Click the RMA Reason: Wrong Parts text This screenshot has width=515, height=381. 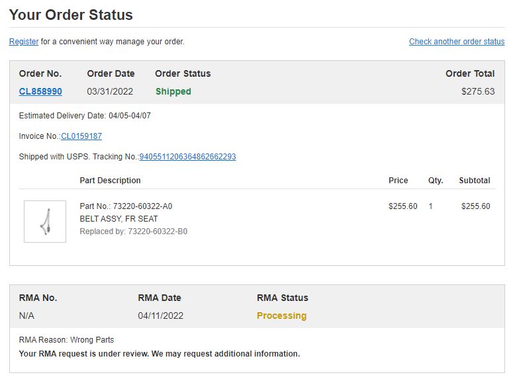coord(66,340)
